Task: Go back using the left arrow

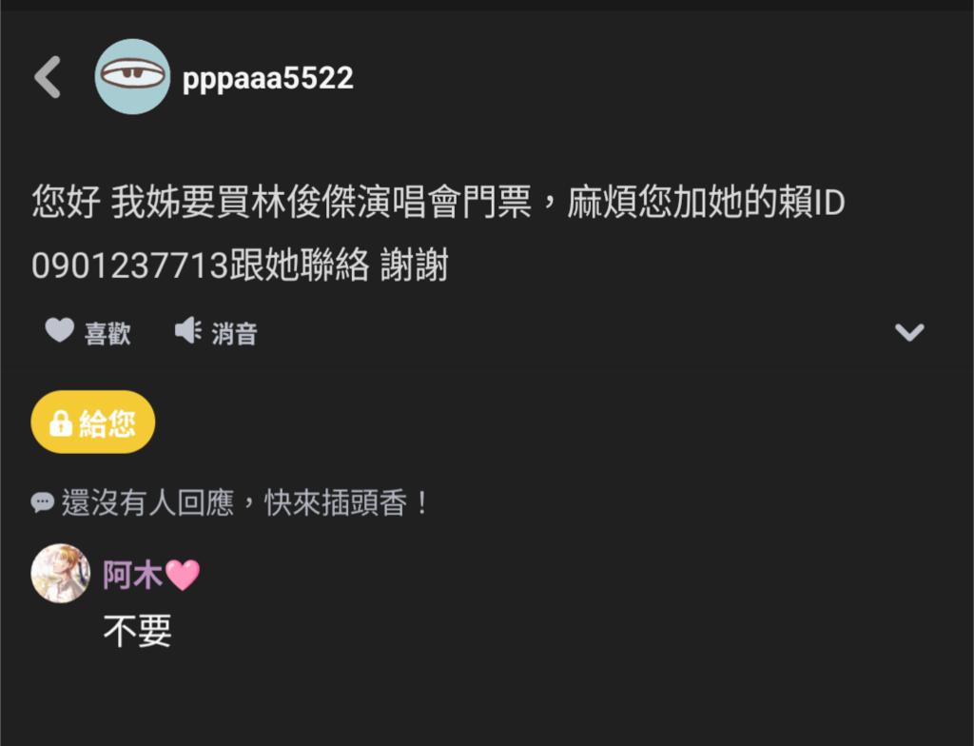Action: [48, 77]
